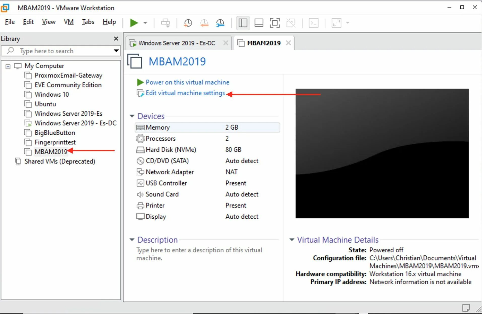Click Power on this virtual machine
This screenshot has width=482, height=314.
coord(187,82)
